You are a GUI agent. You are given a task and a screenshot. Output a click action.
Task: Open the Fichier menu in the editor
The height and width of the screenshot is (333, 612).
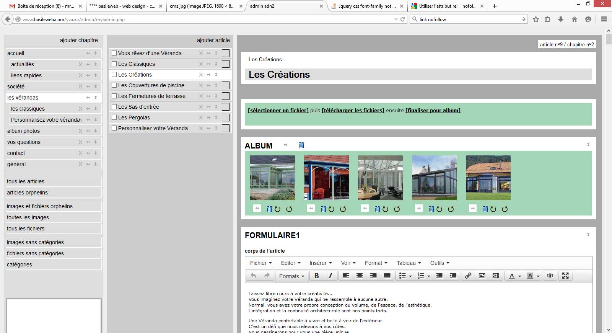(261, 263)
